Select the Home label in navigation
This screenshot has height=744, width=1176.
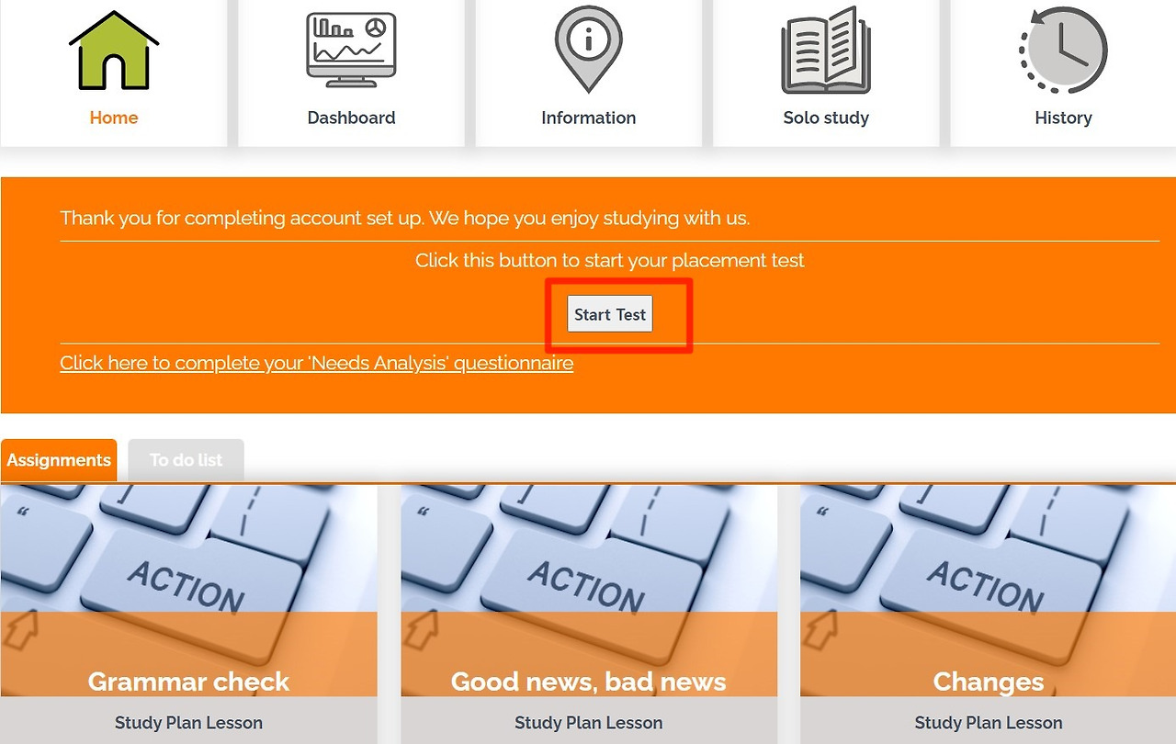tap(114, 118)
